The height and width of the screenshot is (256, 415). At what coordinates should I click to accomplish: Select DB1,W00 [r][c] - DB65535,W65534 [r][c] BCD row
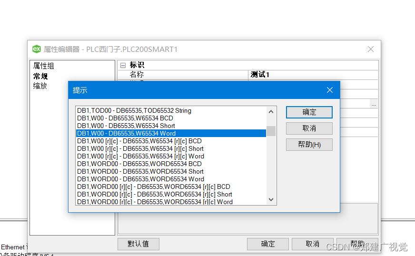coord(171,141)
